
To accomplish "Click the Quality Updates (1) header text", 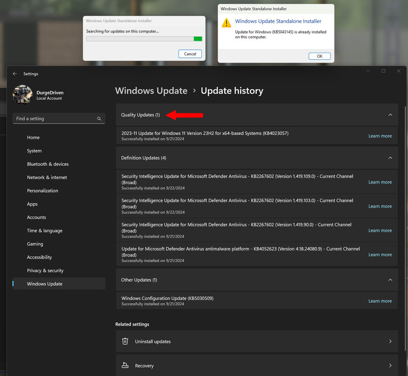I will click(x=141, y=115).
